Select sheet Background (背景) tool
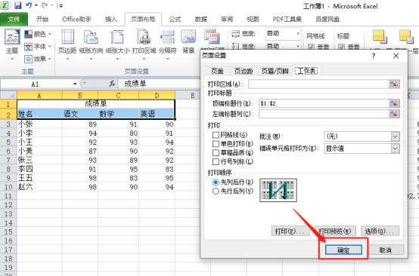This screenshot has width=419, height=276. tap(188, 41)
